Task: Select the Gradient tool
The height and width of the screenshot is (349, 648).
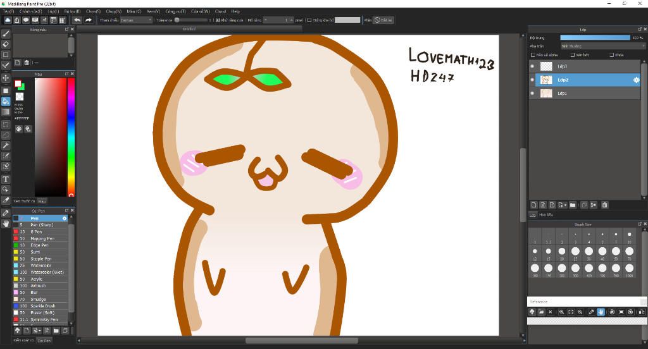Action: coord(6,111)
